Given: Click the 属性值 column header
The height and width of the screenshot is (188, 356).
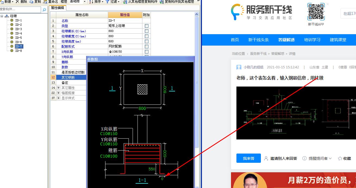Looking at the screenshot, I should tap(125, 15).
